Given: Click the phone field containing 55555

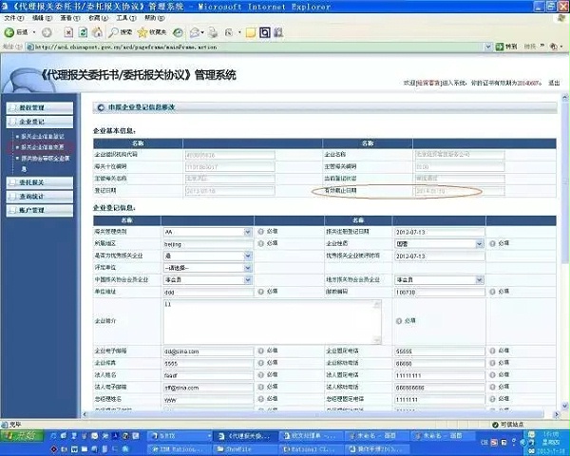Looking at the screenshot, I should point(440,351).
